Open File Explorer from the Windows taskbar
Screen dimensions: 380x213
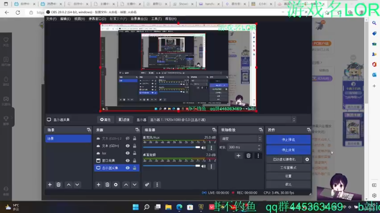click(x=169, y=207)
